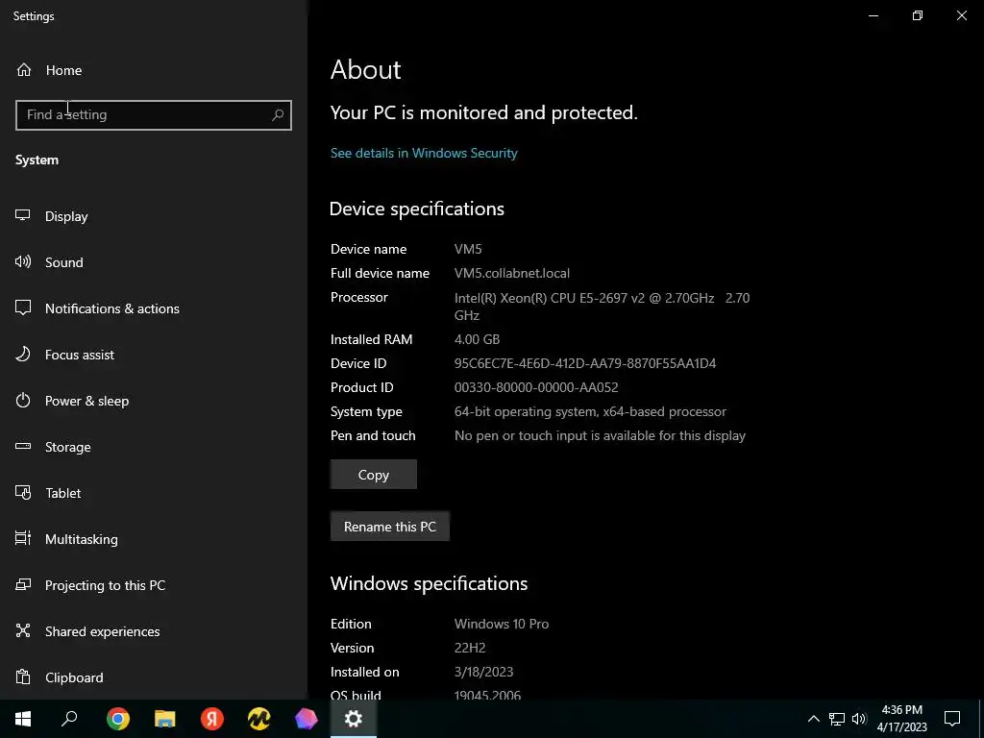Click the Sound speaker icon in sidebar
Viewport: 984px width, 738px height.
[x=23, y=261]
